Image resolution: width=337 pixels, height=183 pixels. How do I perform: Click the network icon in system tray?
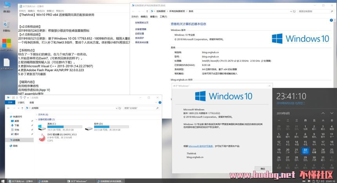pos(318,181)
